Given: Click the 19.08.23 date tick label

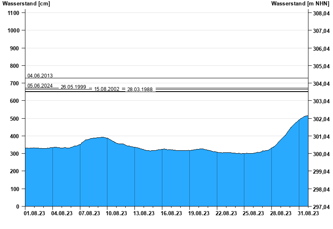Looking at the screenshot, I should [199, 213].
